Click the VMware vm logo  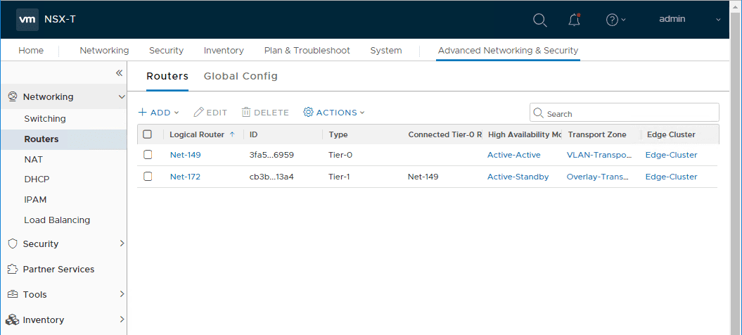27,20
